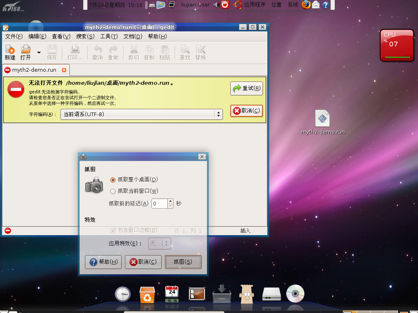Open the mail envelope panel icon
The width and height of the screenshot is (418, 313).
pyautogui.click(x=316, y=4)
